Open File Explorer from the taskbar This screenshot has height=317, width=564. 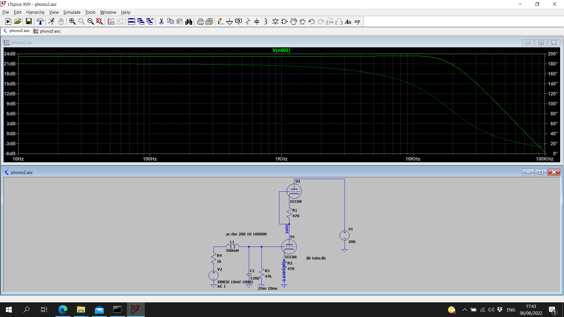point(81,310)
